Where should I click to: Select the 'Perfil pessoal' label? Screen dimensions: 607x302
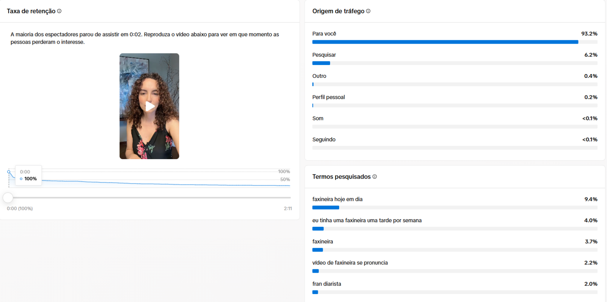point(329,97)
